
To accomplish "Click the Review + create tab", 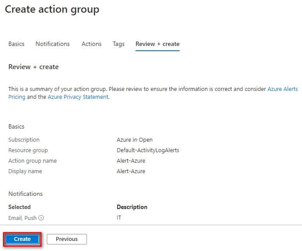I will [157, 44].
